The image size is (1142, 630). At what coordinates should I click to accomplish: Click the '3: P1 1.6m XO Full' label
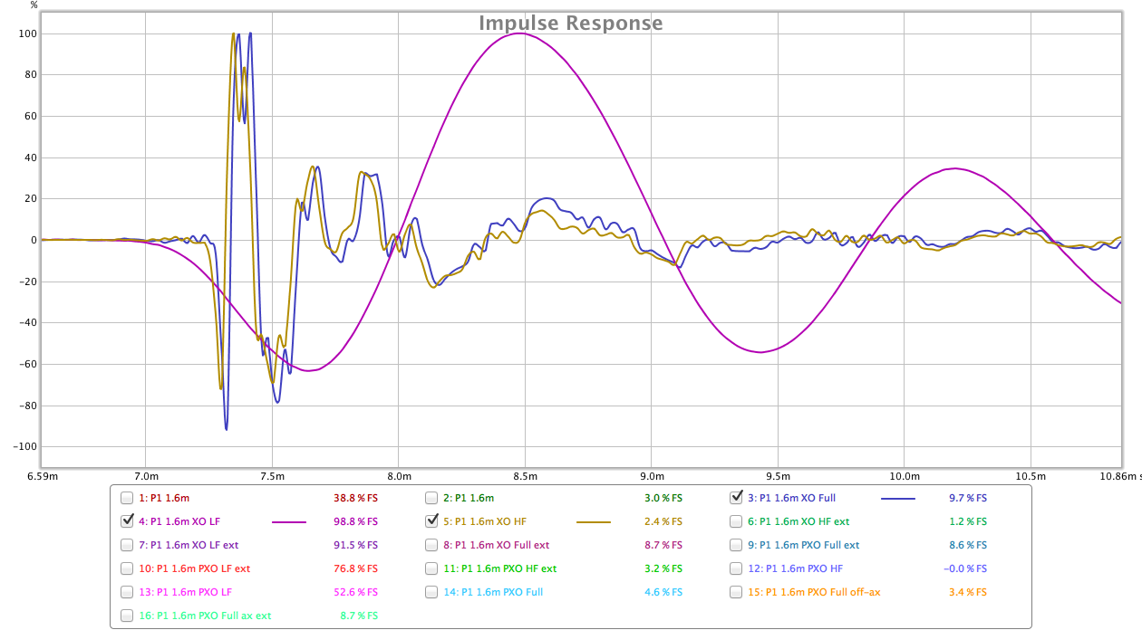792,498
